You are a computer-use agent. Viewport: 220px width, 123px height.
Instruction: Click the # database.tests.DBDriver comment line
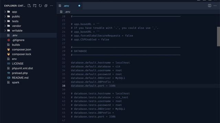(x=98, y=109)
